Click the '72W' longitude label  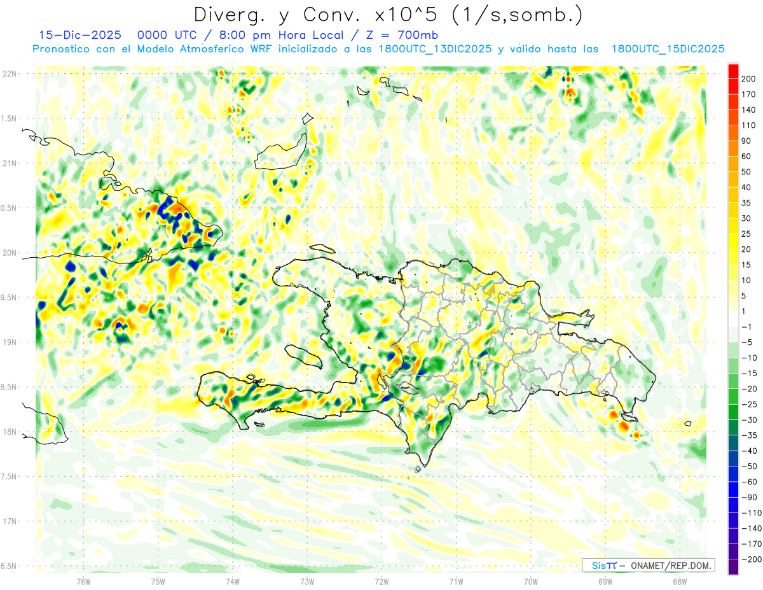click(381, 581)
